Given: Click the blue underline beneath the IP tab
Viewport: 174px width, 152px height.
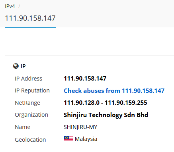Looking at the screenshot, I should click(x=30, y=28).
